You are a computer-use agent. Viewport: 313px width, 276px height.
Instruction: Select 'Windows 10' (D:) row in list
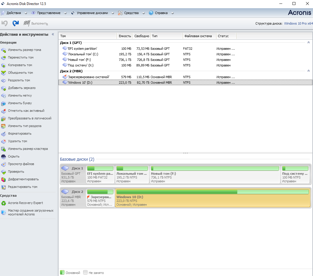tap(185, 83)
